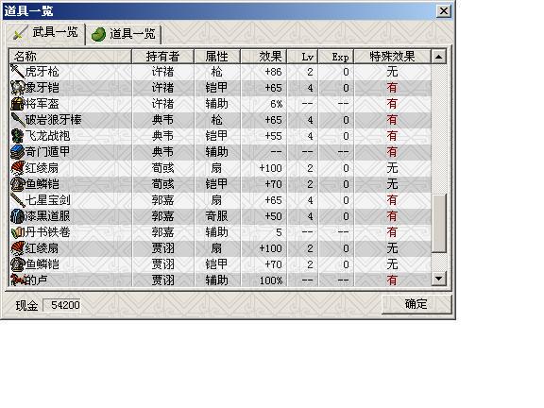Click the 将军盔 helmet icon

pos(17,104)
